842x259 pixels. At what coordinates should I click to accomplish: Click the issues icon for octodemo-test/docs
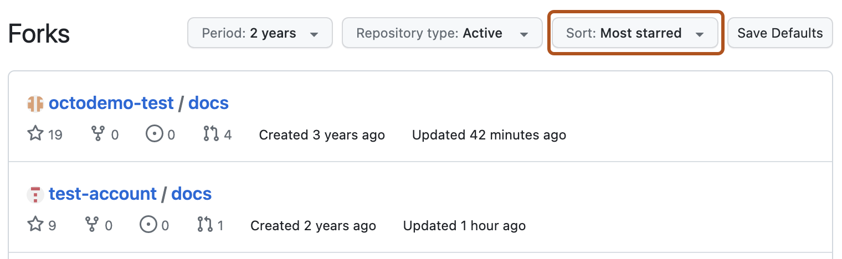pos(153,134)
